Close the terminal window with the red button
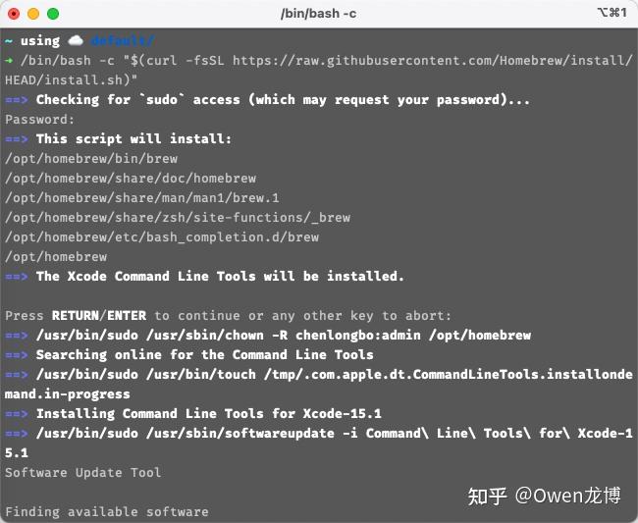 point(14,14)
